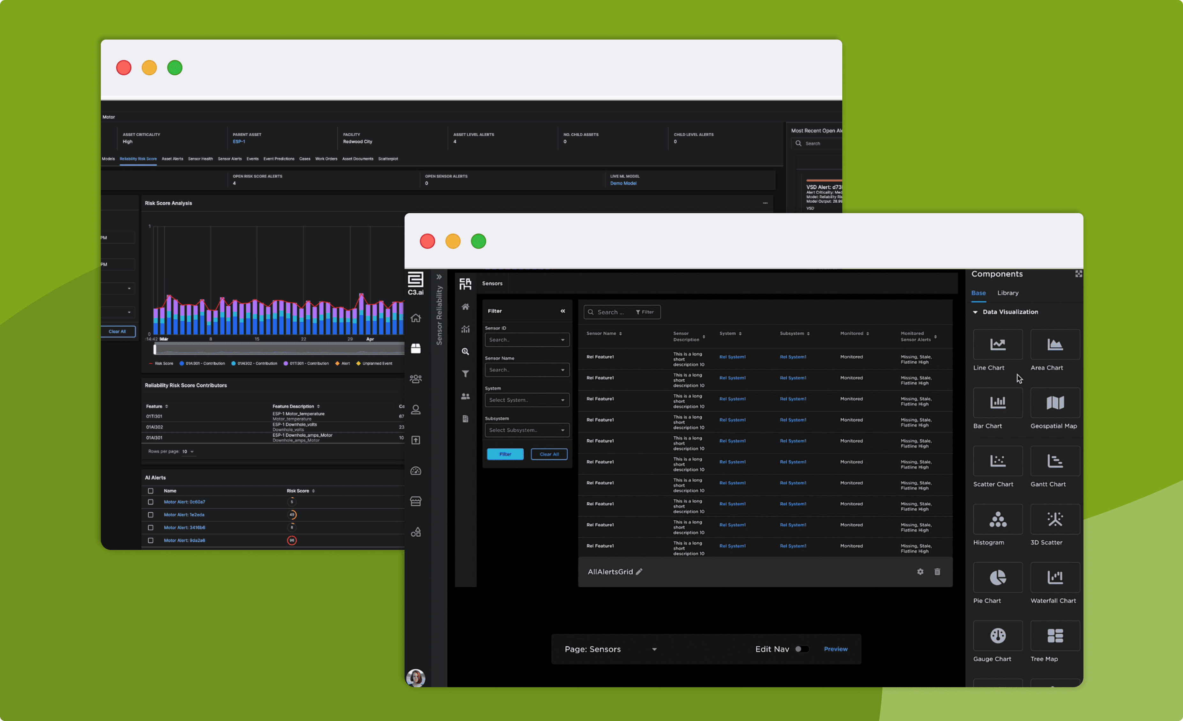Screen dimensions: 1183x721
Task: Click the chart range slider handle in back window
Action: (155, 349)
